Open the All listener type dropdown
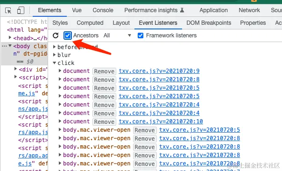282x171 pixels. coord(117,36)
